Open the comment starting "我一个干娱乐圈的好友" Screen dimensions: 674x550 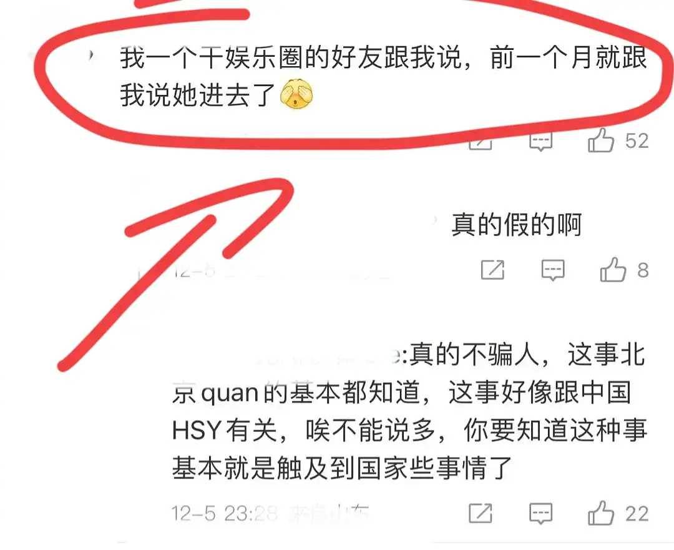click(383, 76)
